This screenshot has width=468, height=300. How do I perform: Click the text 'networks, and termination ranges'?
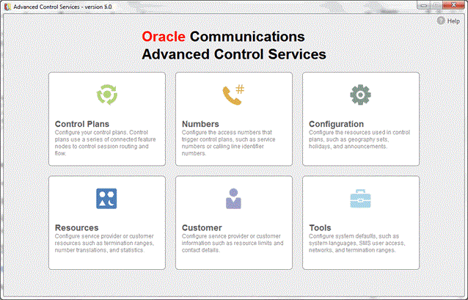(352, 250)
